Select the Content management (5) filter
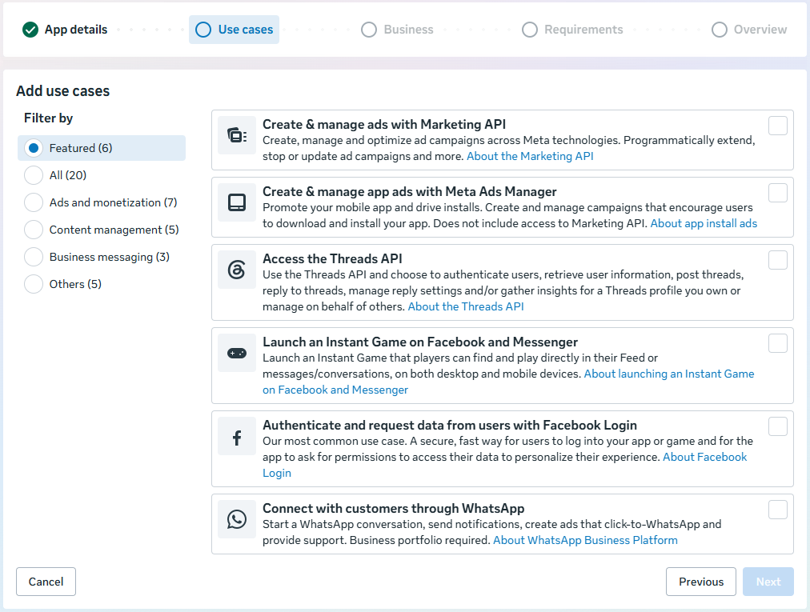Viewport: 810px width, 612px height. click(101, 230)
